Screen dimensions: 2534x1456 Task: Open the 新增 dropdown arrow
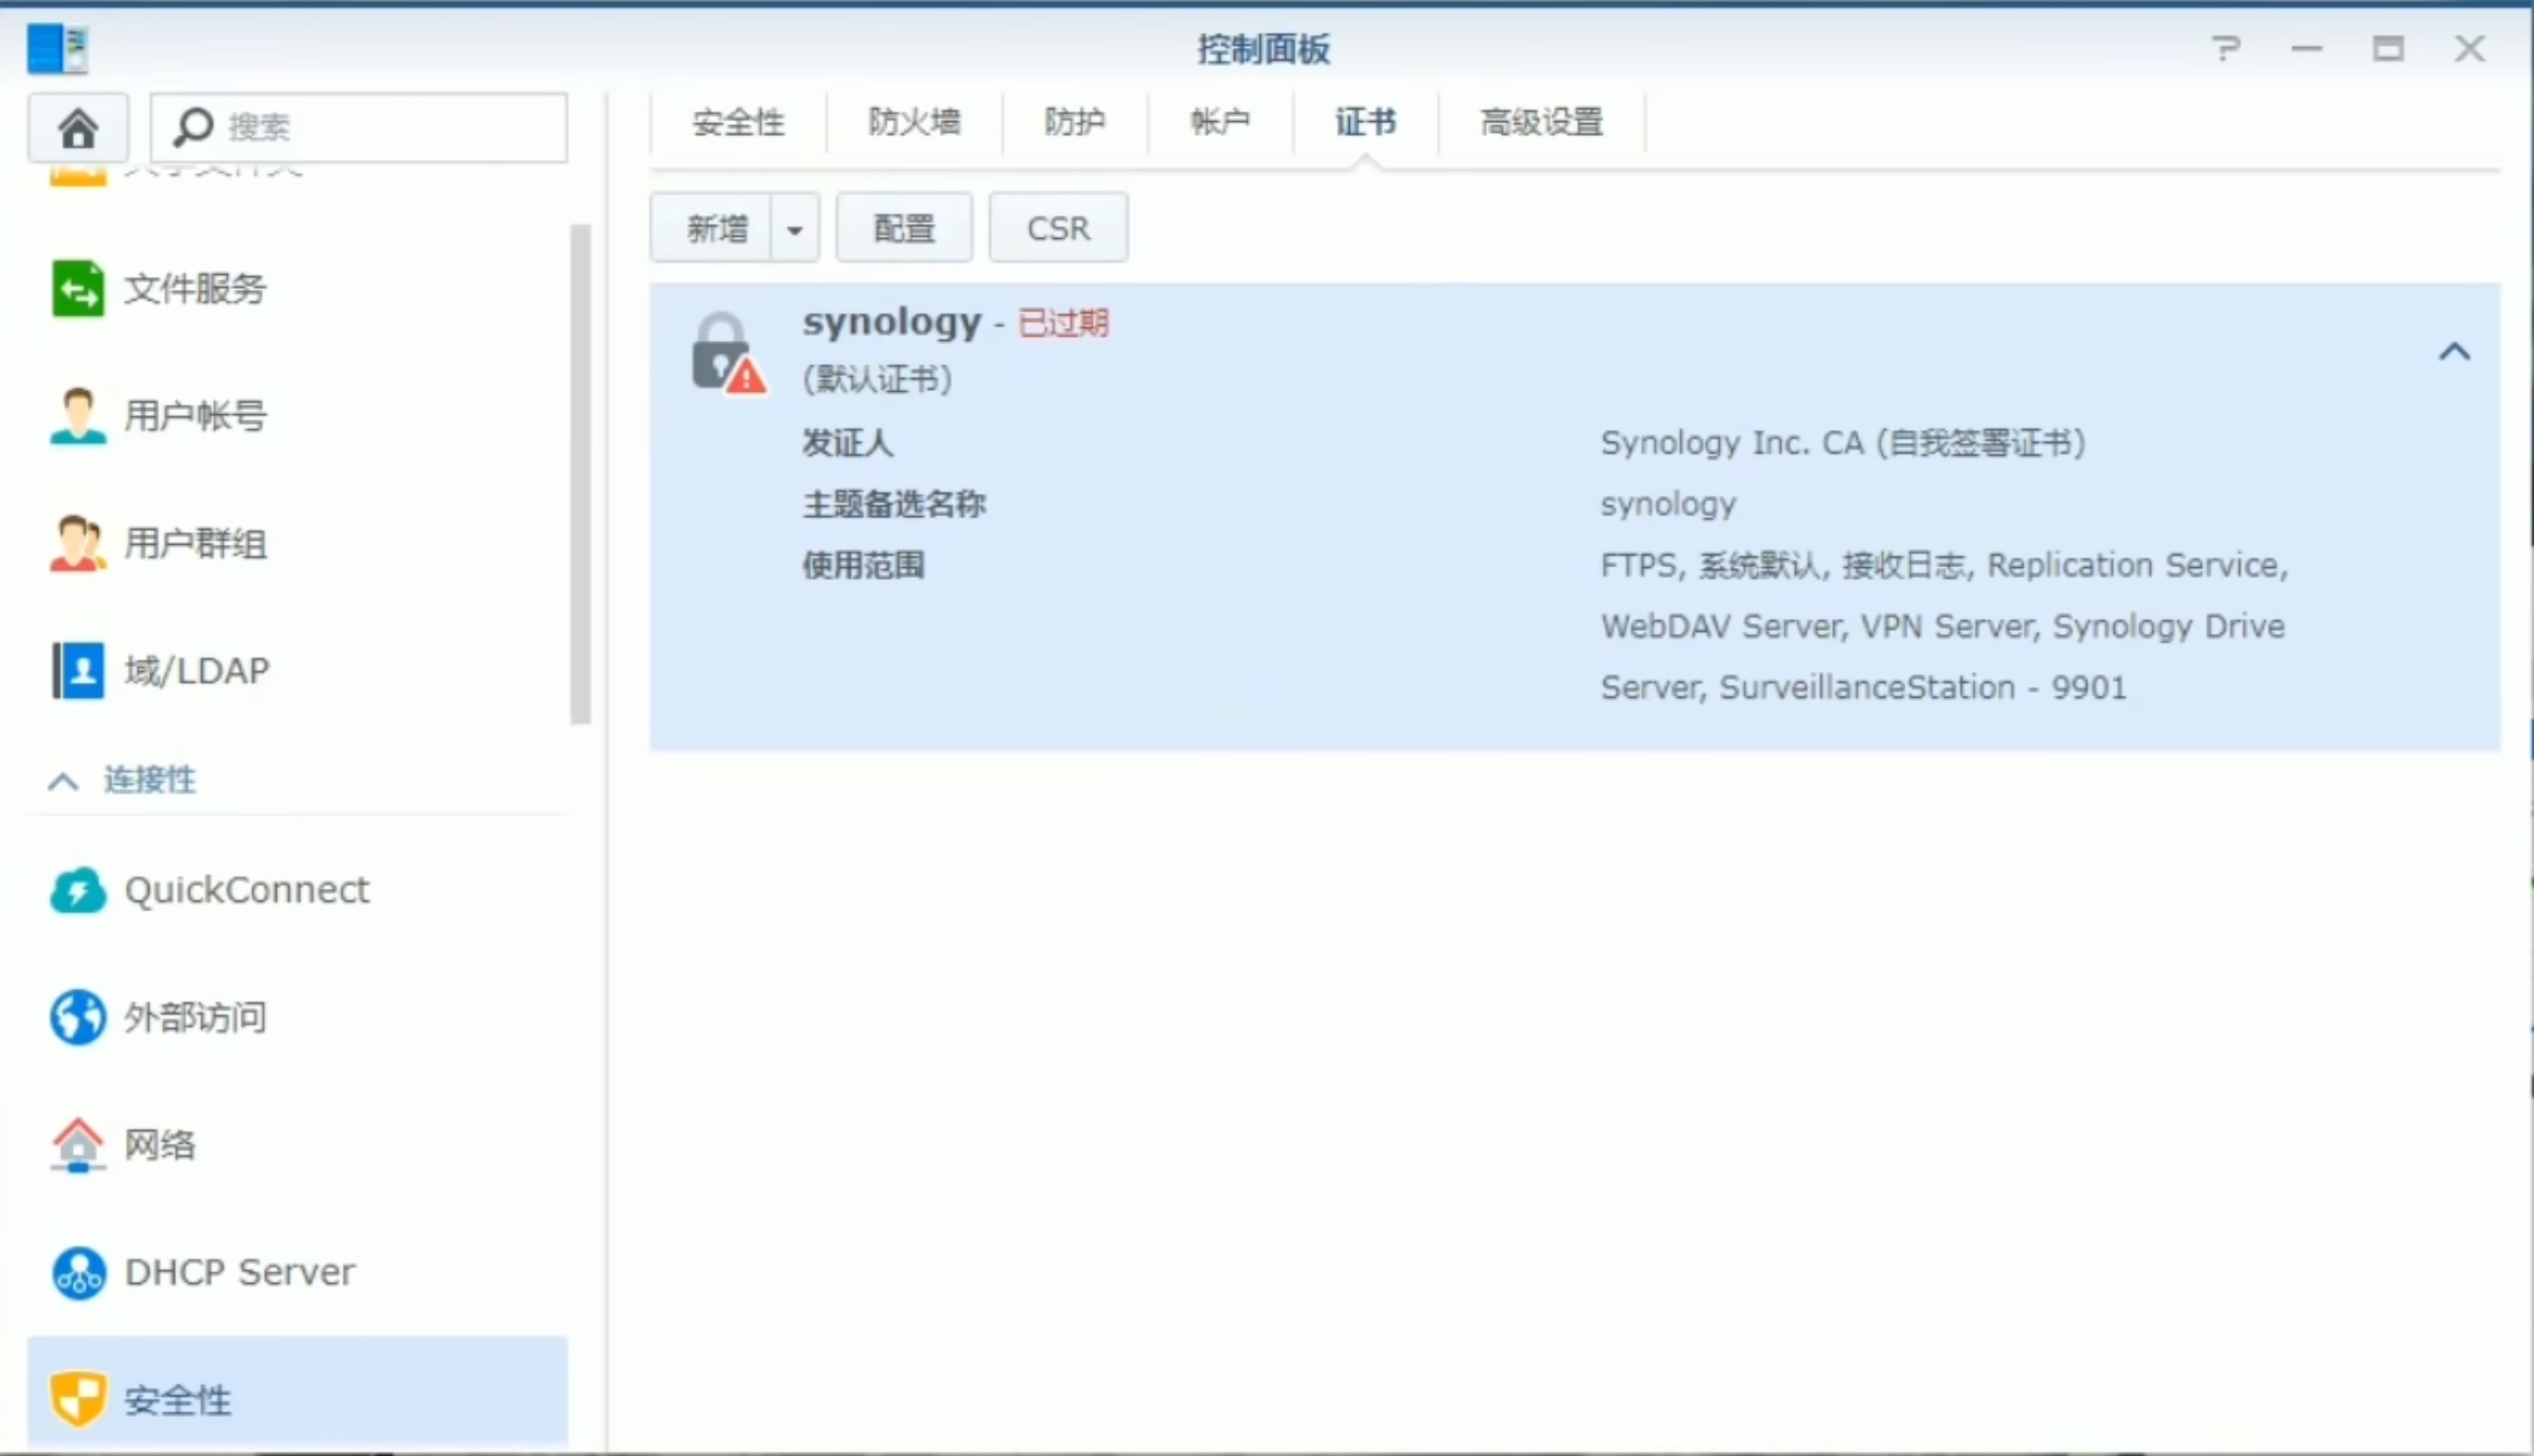pos(795,229)
